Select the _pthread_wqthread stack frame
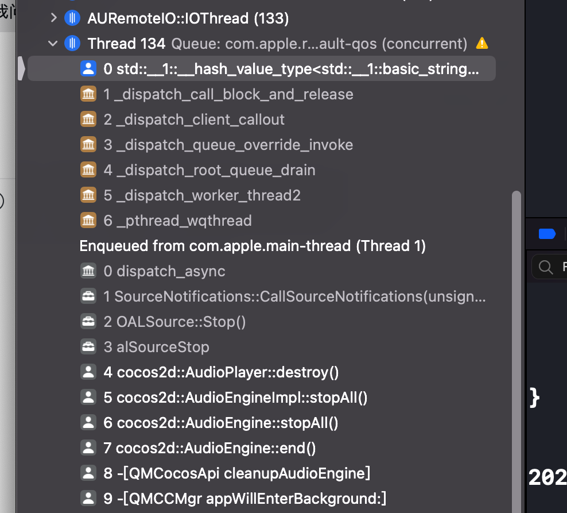This screenshot has height=513, width=567. (184, 221)
